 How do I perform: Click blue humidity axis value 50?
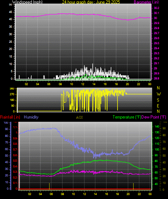[6, 156]
